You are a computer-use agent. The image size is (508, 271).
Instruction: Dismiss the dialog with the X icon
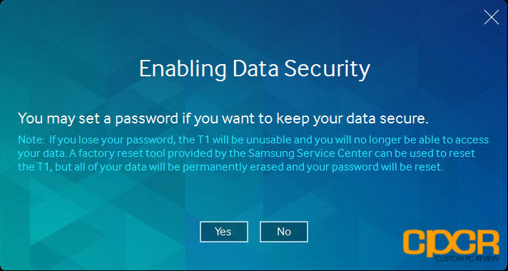[x=492, y=18]
